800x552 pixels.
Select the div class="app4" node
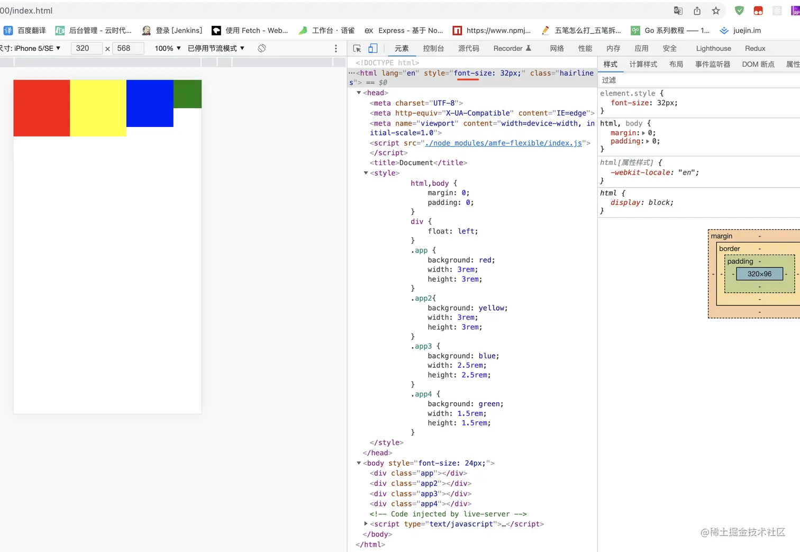(x=421, y=504)
